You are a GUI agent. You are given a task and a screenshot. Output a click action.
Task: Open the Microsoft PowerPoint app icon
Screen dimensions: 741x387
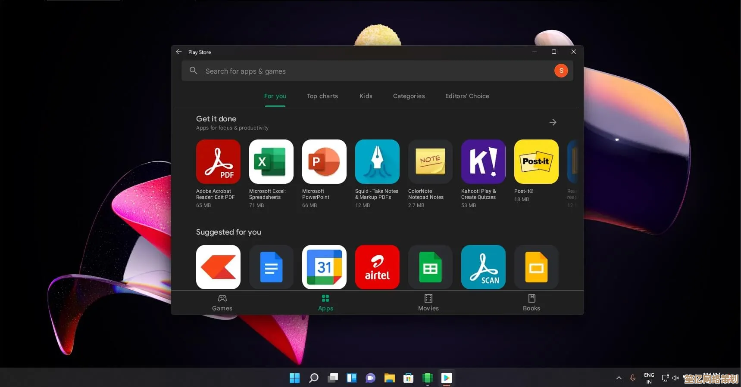click(324, 162)
